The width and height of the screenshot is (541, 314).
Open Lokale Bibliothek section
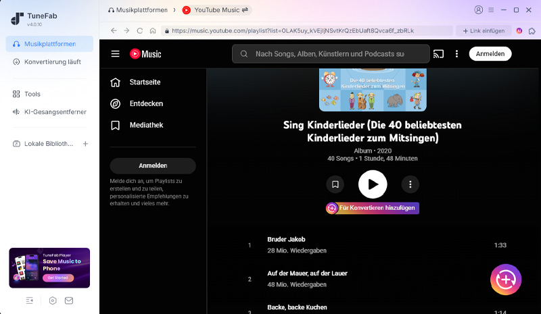pyautogui.click(x=43, y=144)
